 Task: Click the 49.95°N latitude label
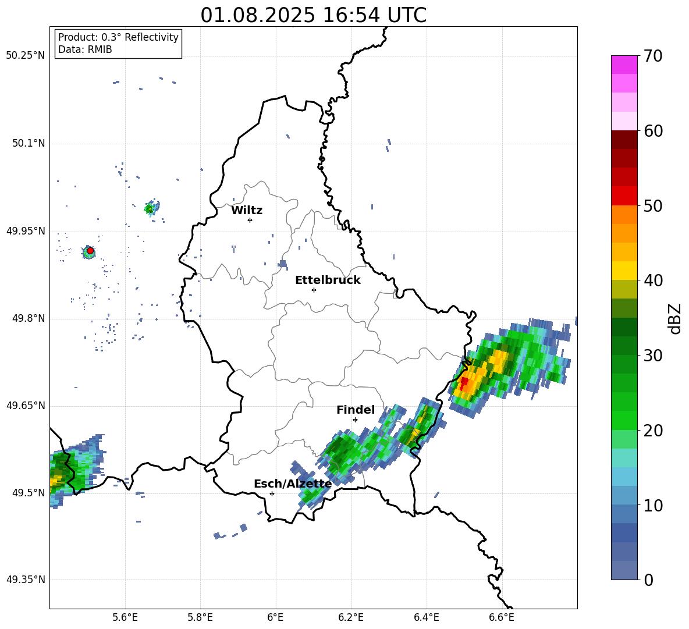[x=26, y=230]
